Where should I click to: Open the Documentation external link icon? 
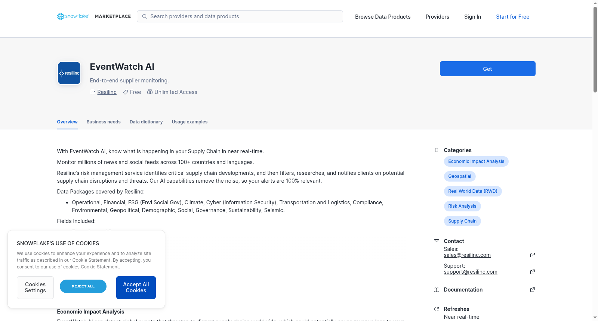(533, 290)
